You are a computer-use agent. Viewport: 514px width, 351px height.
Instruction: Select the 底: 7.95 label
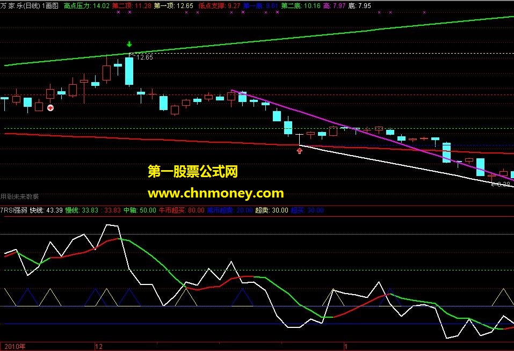[360, 5]
